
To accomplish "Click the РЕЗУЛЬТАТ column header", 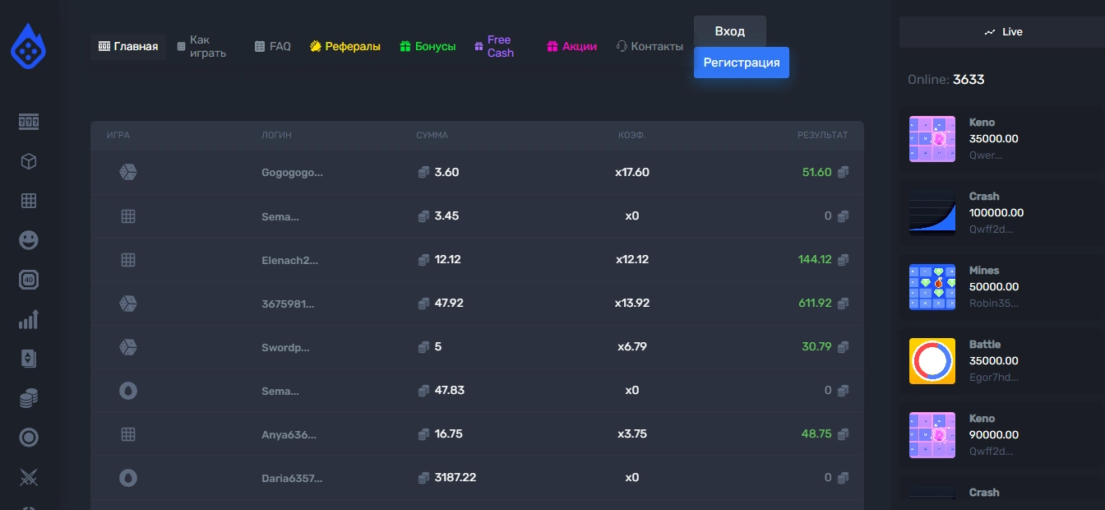I will click(x=822, y=136).
